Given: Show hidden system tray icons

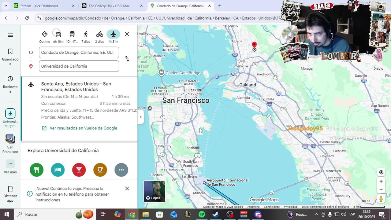Looking at the screenshot, I should tap(316, 215).
